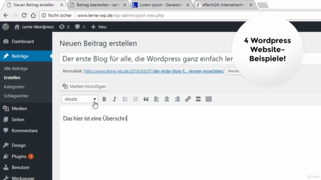321x180 pixels.
Task: Open Schlagwörter submenu item
Action: click(16, 96)
